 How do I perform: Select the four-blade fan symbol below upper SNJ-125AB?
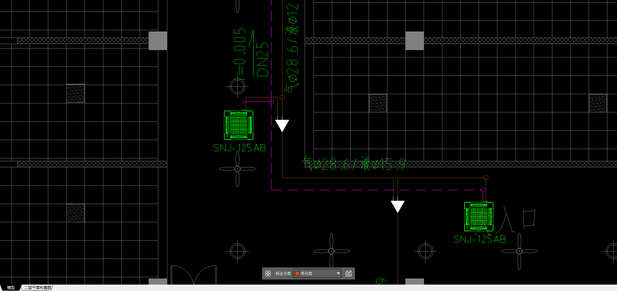[237, 169]
